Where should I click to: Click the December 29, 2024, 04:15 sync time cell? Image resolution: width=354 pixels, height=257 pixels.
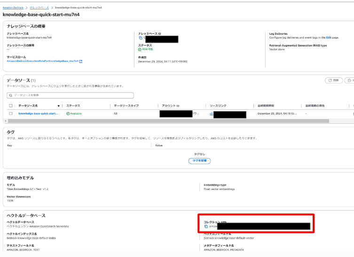click(x=277, y=113)
